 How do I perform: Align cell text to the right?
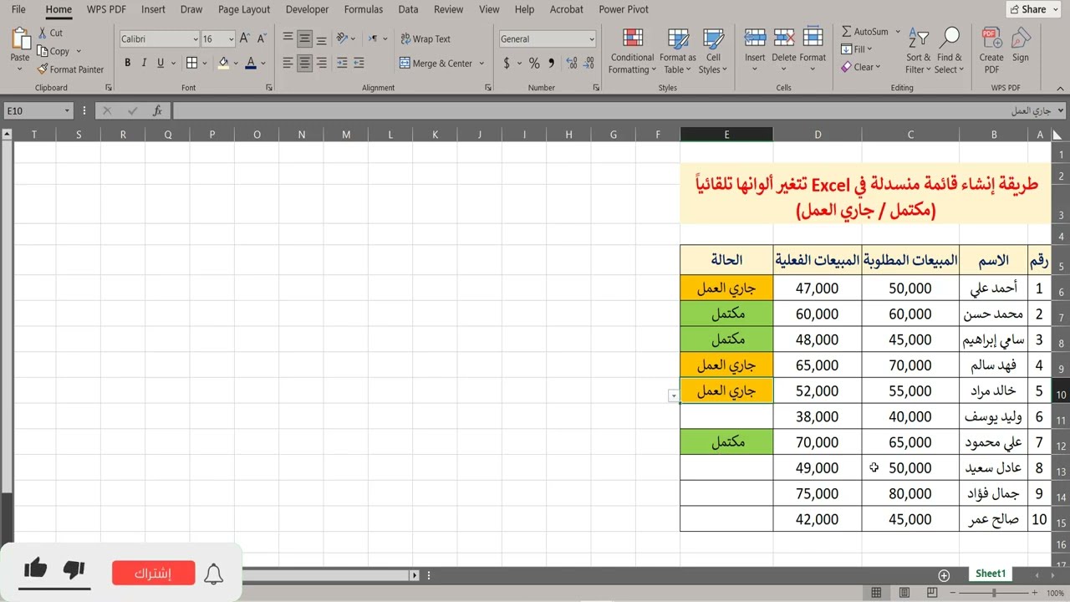[322, 63]
